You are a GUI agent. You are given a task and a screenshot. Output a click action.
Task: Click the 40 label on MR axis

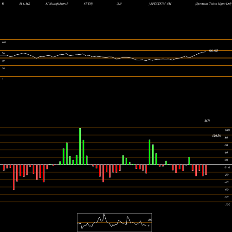coord(226,153)
